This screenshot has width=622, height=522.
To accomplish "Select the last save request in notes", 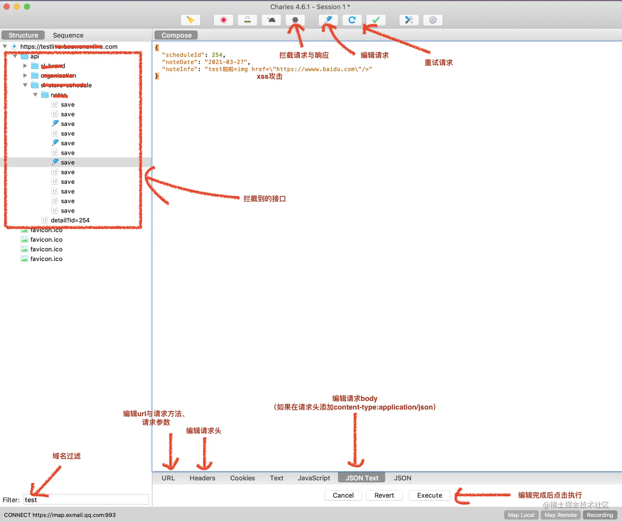I will (x=68, y=210).
